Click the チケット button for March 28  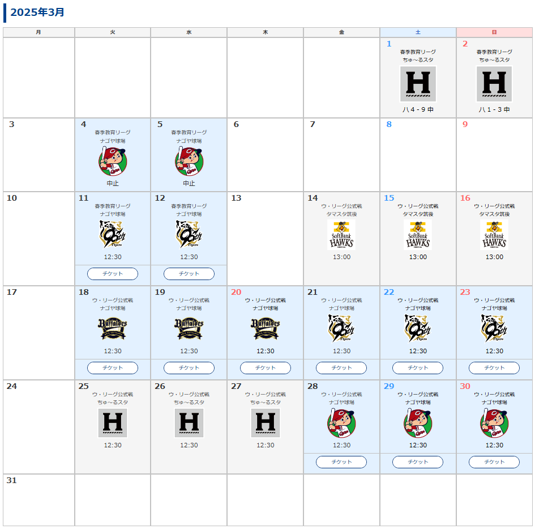[341, 462]
